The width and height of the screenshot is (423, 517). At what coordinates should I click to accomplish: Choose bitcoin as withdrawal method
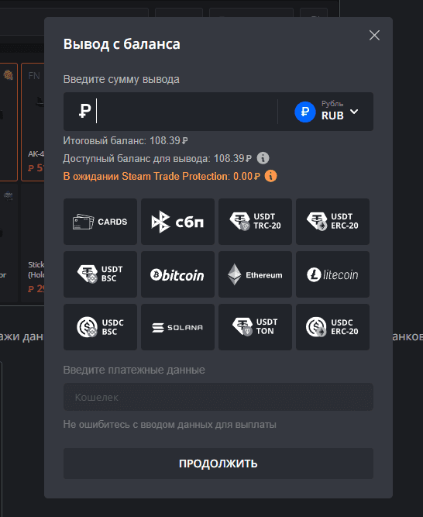[177, 274]
